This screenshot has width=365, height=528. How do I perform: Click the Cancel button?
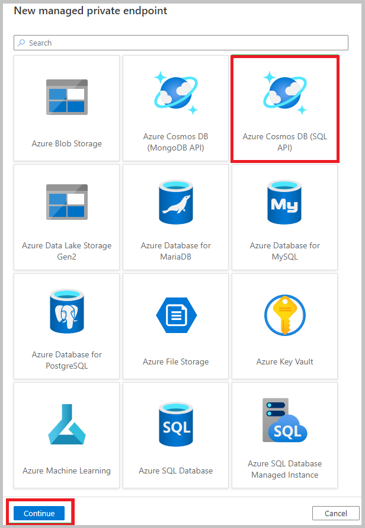click(336, 513)
